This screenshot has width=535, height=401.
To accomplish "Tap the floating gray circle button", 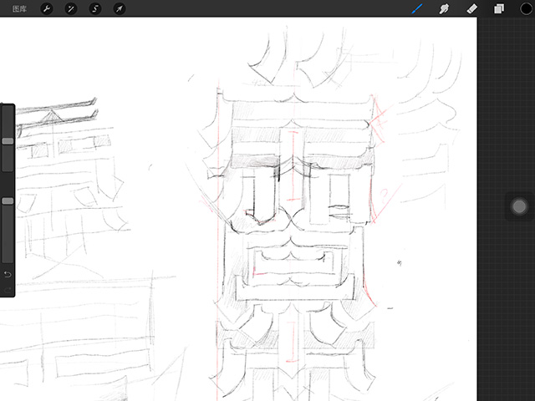I will point(519,206).
